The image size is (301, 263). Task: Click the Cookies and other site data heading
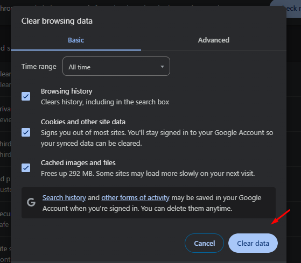pos(83,122)
